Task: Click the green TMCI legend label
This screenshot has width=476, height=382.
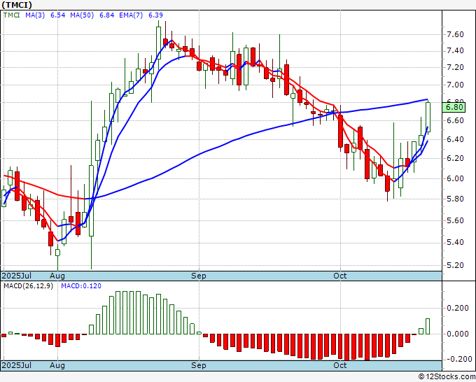Action: click(x=12, y=15)
